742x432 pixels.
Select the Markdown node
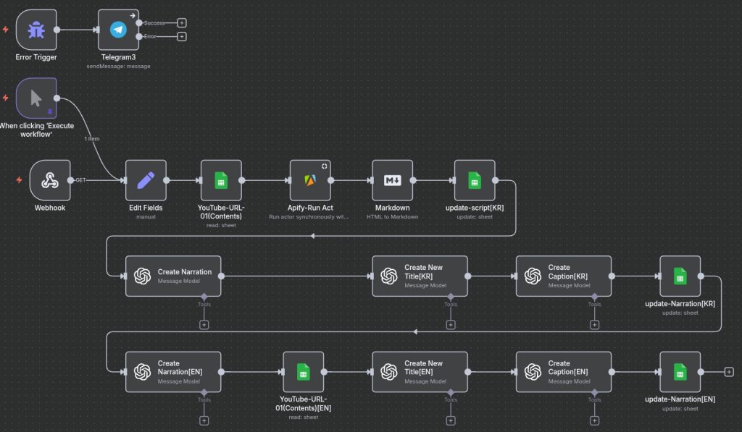point(392,180)
